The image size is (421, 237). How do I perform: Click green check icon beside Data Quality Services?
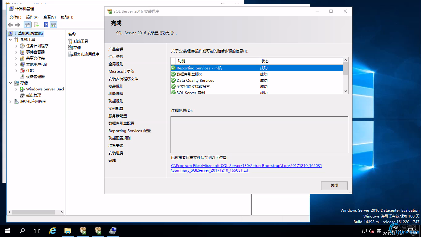coord(173,80)
